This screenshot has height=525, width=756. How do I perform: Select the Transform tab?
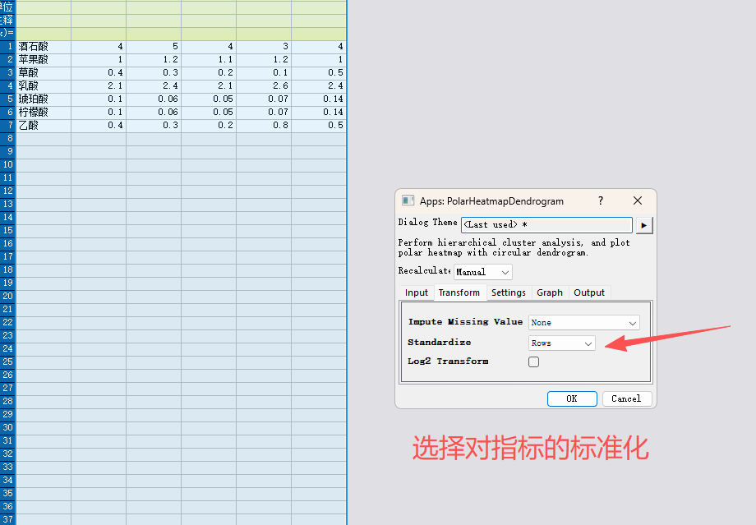[459, 292]
